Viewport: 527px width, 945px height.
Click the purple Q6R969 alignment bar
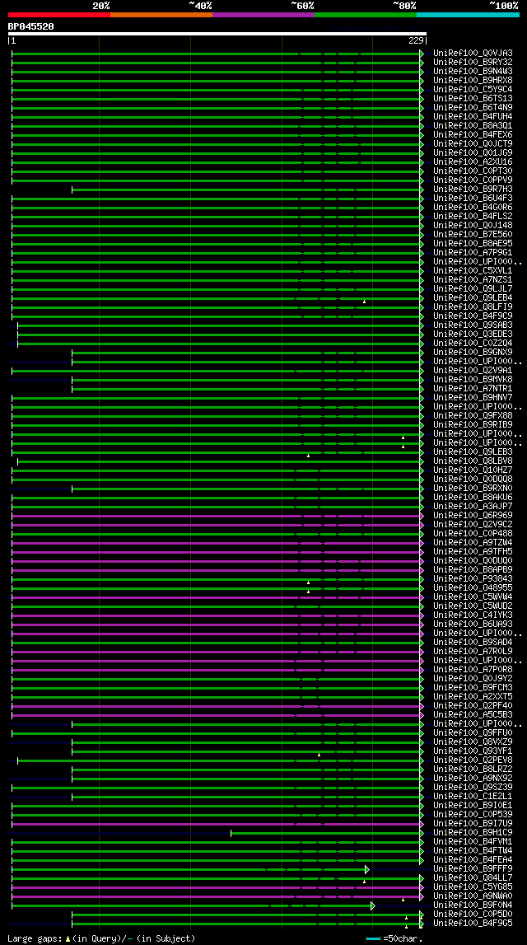coord(216,516)
